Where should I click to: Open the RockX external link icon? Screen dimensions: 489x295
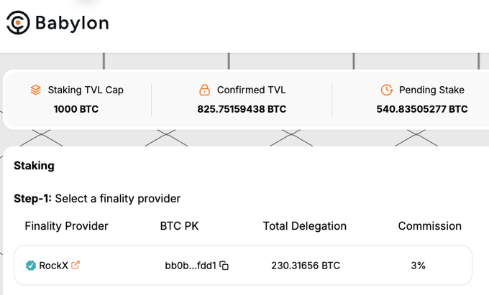coord(76,265)
